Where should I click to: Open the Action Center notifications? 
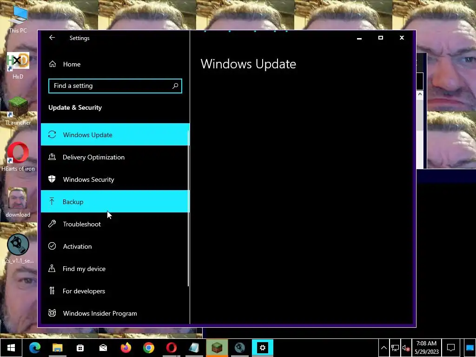tap(451, 348)
